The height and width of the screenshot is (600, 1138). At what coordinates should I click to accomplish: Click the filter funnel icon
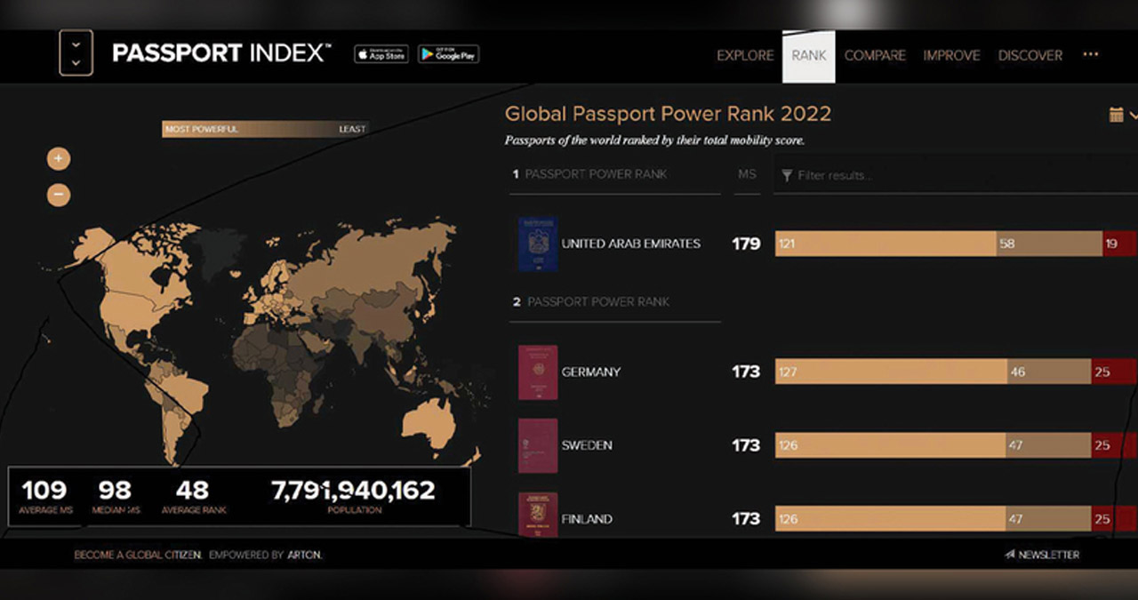pos(787,176)
